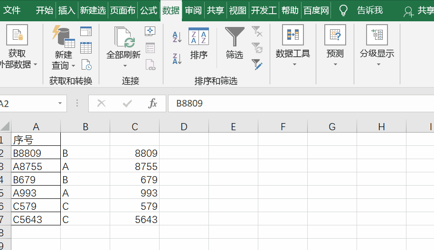This screenshot has height=250, width=434.
Task: Click the Data Tools icon
Action: pyautogui.click(x=293, y=35)
